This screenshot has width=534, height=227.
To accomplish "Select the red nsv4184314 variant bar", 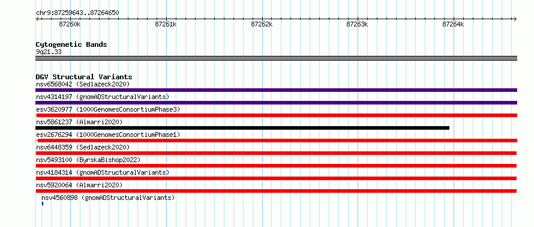I will [x=276, y=178].
